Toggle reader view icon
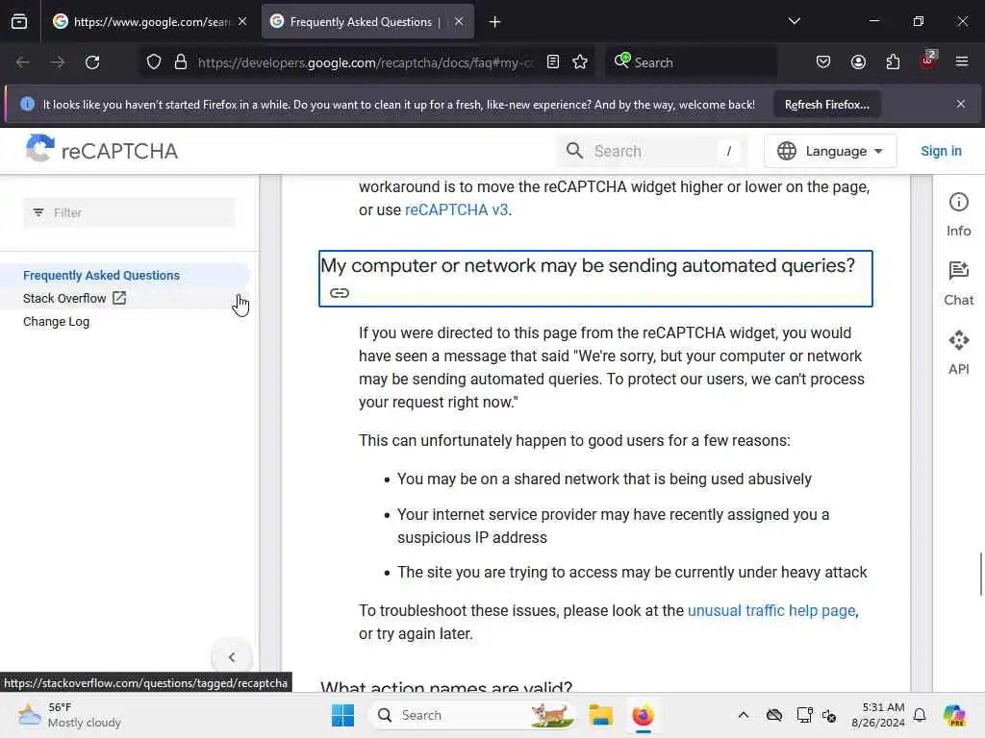 [x=553, y=61]
